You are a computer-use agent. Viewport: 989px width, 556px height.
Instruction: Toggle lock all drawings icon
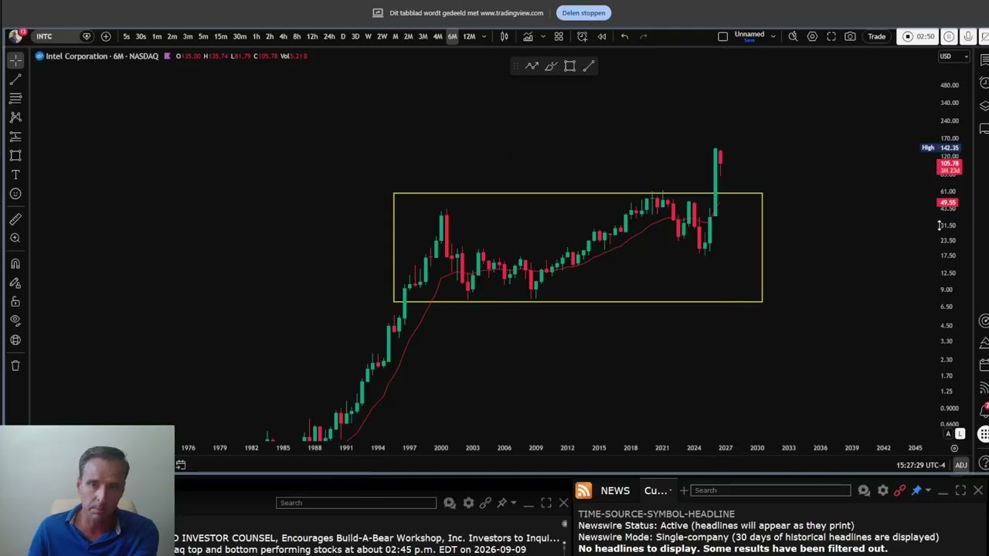coord(15,302)
